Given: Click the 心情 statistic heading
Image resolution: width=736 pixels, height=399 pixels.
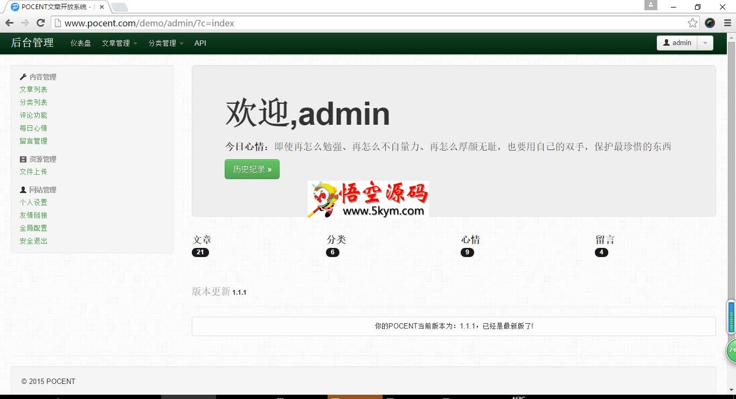Looking at the screenshot, I should pyautogui.click(x=470, y=239).
